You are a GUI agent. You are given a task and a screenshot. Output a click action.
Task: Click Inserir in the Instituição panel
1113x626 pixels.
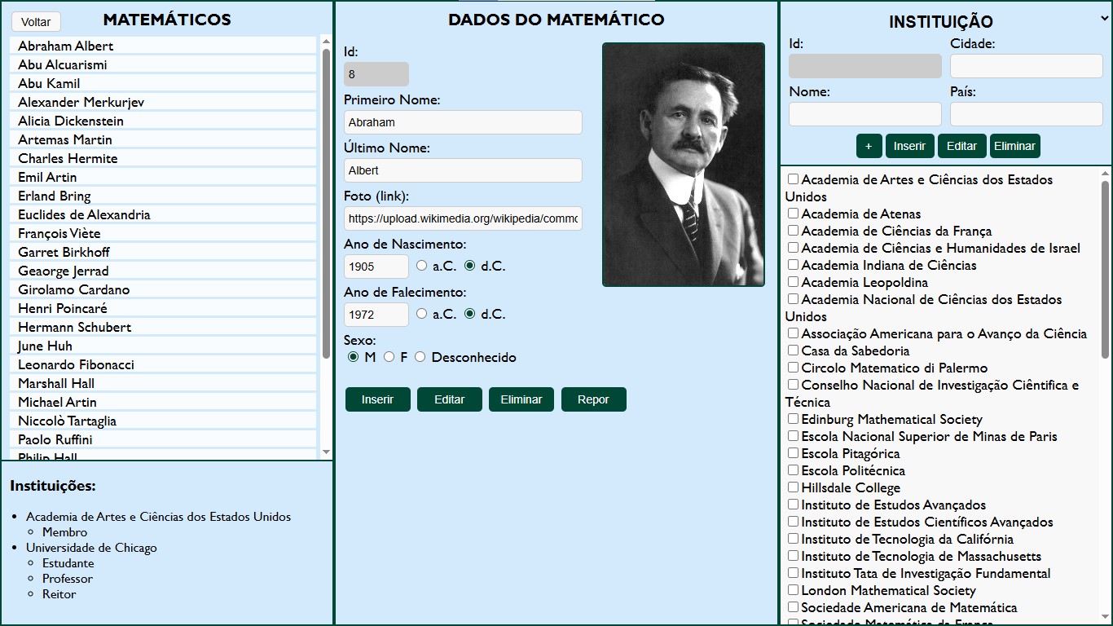pyautogui.click(x=909, y=146)
